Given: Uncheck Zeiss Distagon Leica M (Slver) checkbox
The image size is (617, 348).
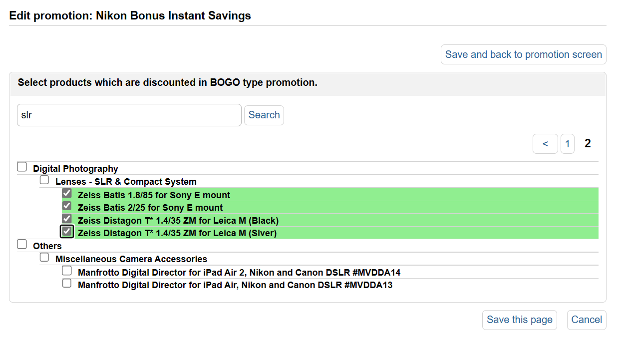Looking at the screenshot, I should 67,232.
